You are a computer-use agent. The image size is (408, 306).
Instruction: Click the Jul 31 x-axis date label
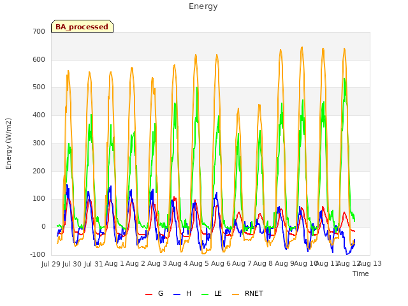coord(94,264)
